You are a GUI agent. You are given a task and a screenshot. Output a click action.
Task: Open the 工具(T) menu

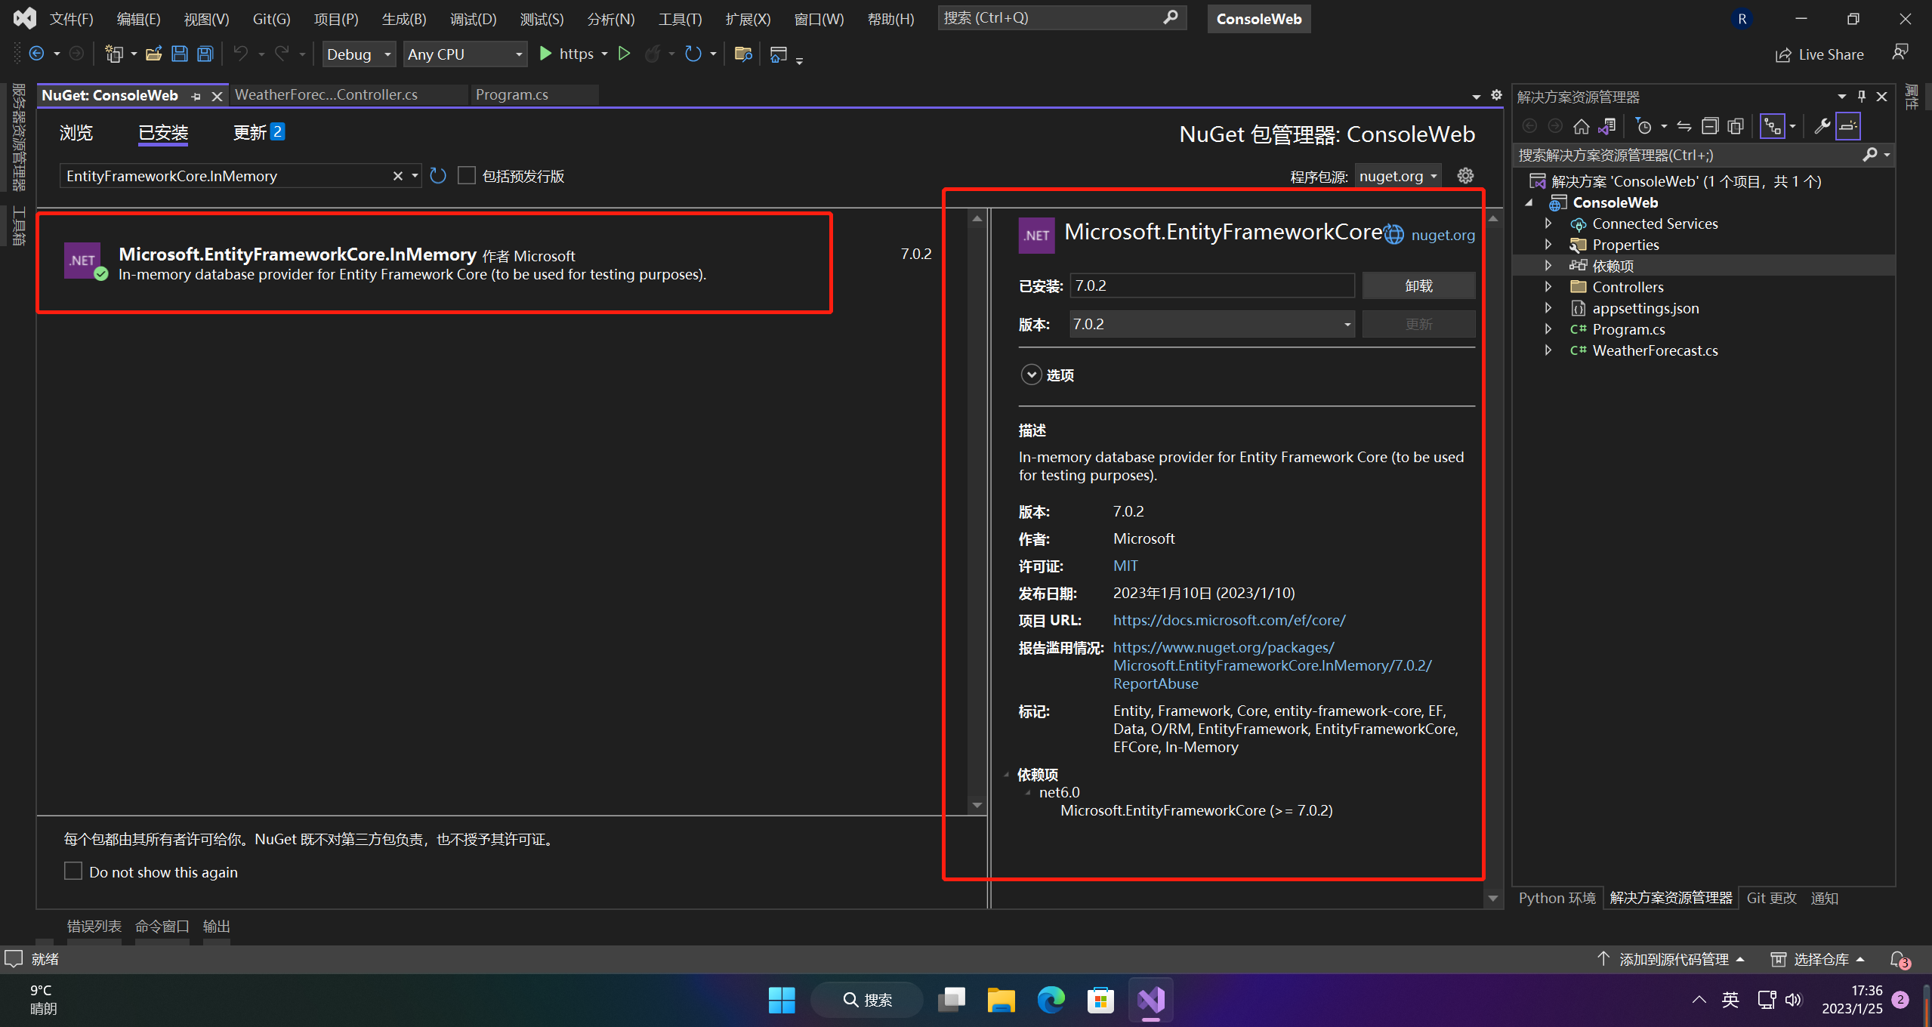coord(681,19)
